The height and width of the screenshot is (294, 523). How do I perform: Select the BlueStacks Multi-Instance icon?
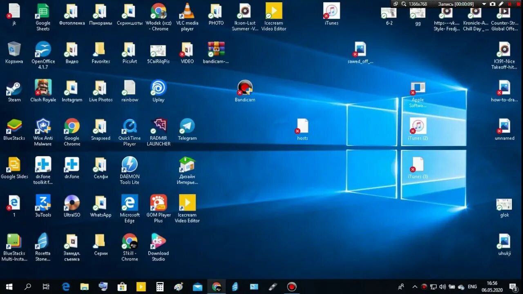coord(14,247)
